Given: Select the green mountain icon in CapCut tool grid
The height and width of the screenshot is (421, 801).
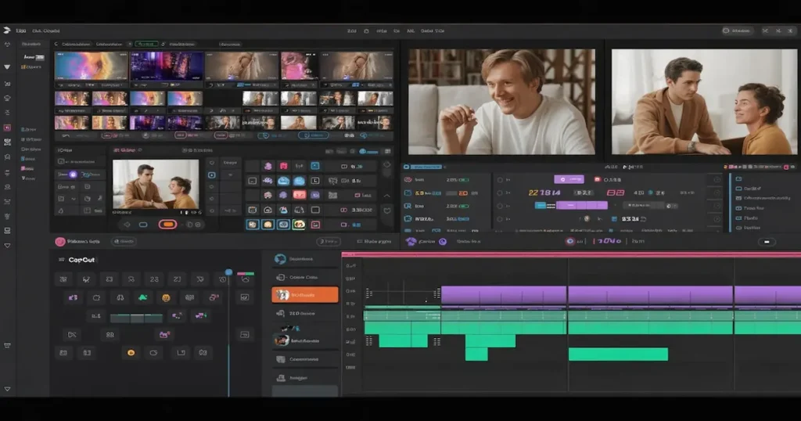Looking at the screenshot, I should pos(142,297).
